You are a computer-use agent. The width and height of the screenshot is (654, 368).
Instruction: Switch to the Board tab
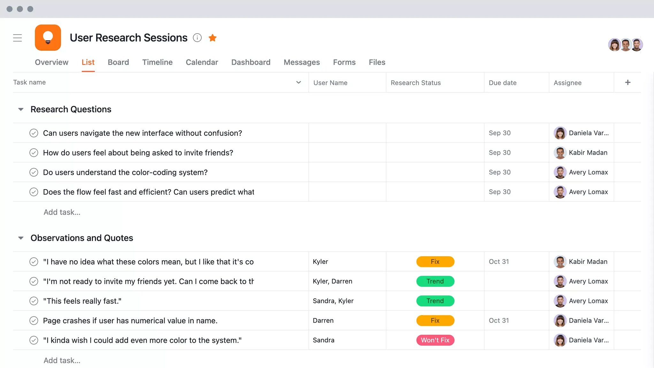click(118, 62)
